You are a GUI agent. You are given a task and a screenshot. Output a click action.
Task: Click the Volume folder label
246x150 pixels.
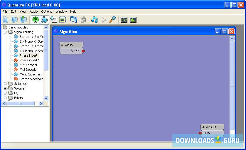point(19,88)
